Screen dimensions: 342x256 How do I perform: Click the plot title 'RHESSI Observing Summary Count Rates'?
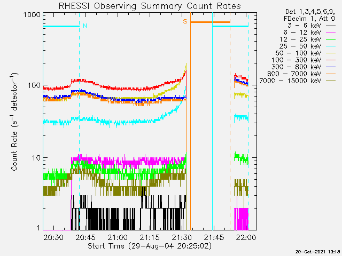[x=150, y=6]
